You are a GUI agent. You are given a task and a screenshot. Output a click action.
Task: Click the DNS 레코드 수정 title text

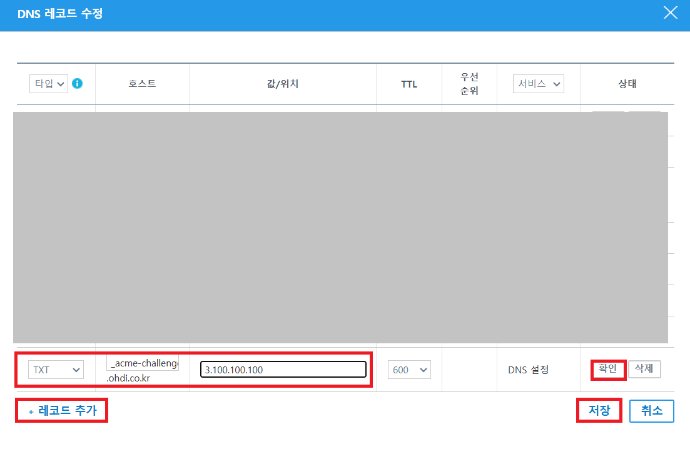(60, 14)
